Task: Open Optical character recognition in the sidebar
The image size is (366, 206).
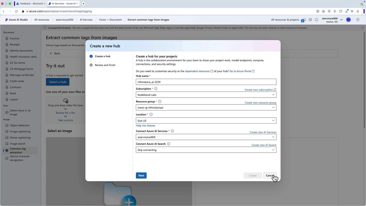Action: [x=20, y=158]
